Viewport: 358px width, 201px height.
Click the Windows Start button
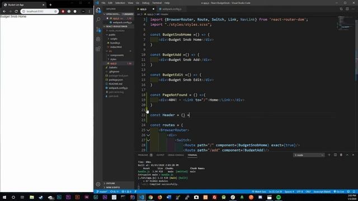click(4, 197)
